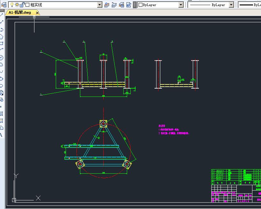This screenshot has width=261, height=209.
Task: Select the Hatch tool
Action: point(1,114)
